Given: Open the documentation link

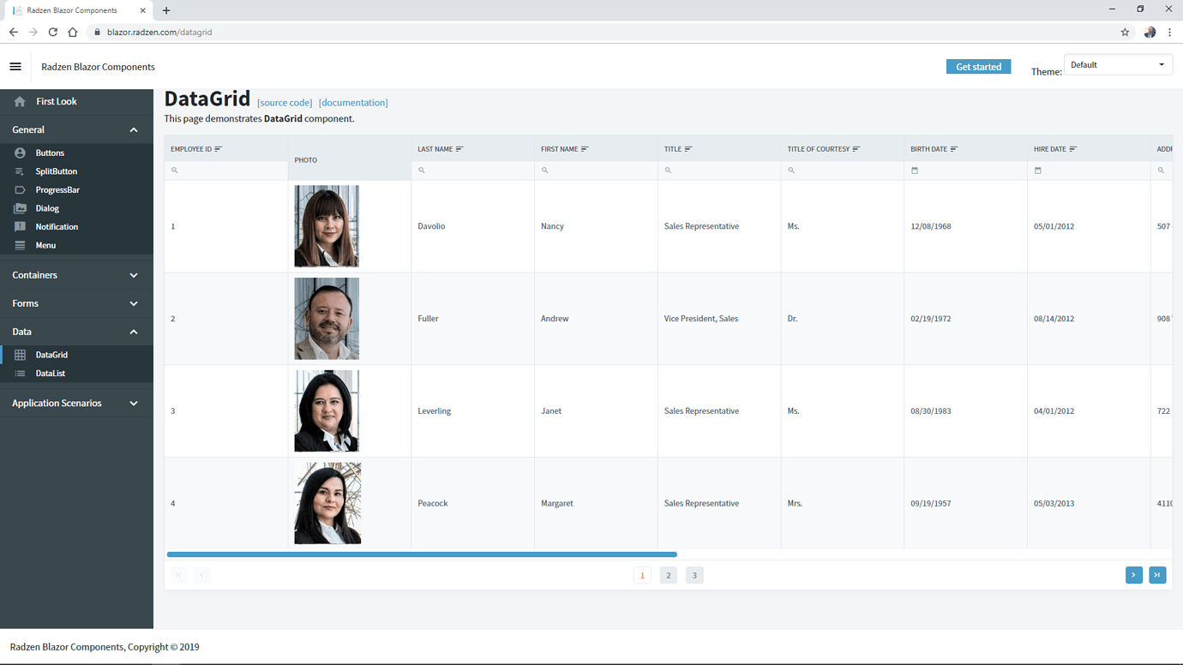Looking at the screenshot, I should pyautogui.click(x=353, y=103).
